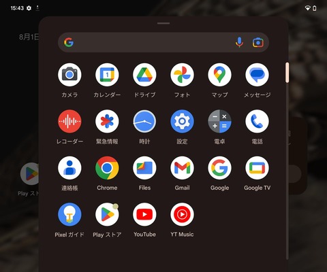Tap the drawer handle at the top

click(163, 23)
